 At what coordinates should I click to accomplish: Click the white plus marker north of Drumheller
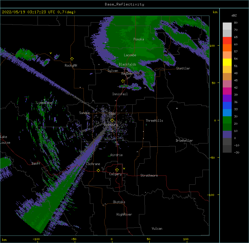tap(177, 108)
